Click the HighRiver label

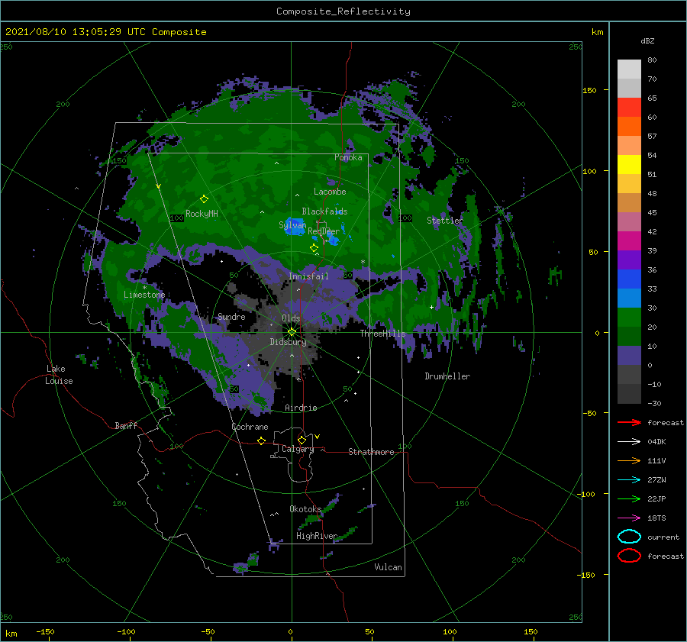pyautogui.click(x=317, y=536)
